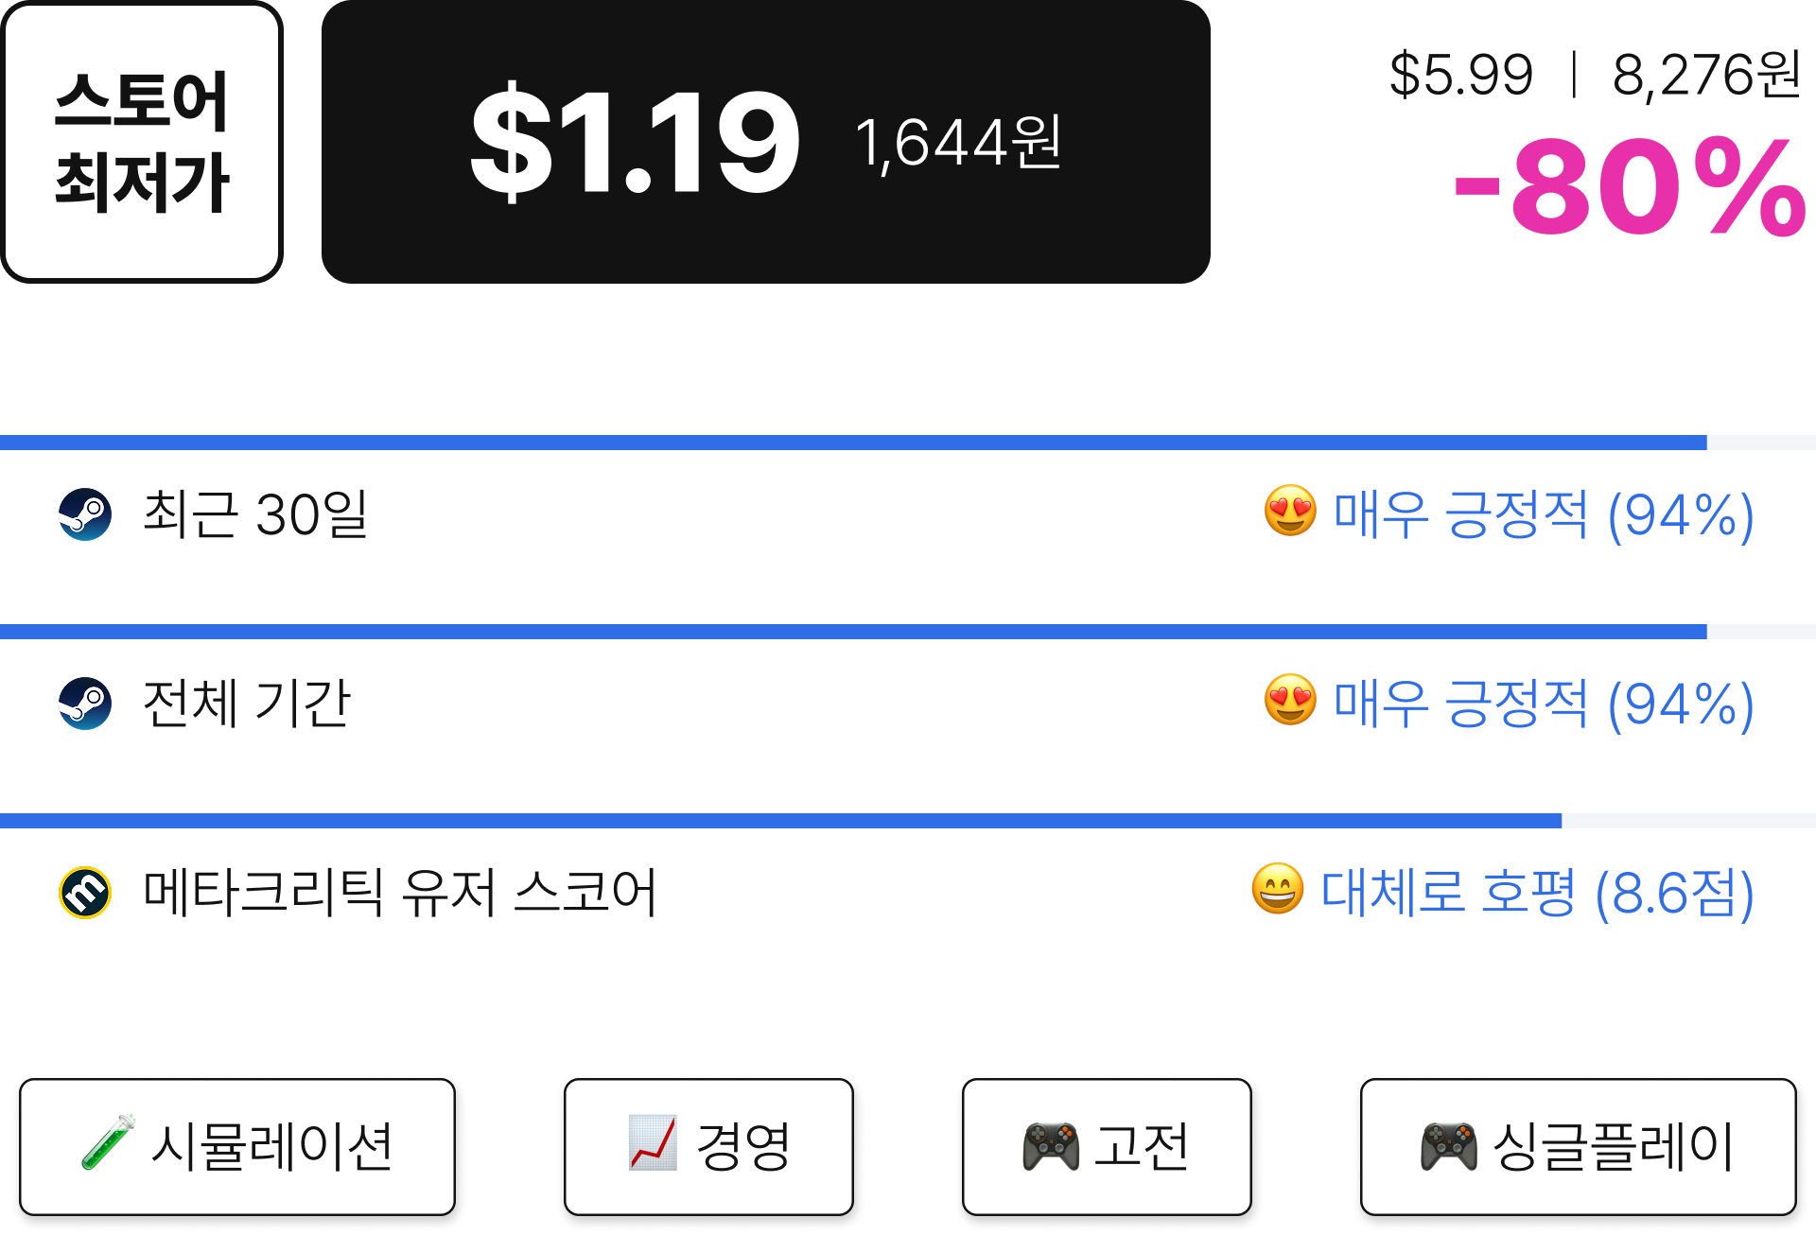1816x1235 pixels.
Task: Open 매우 긍정적 (94%) recent reviews link
Action: 1544,514
